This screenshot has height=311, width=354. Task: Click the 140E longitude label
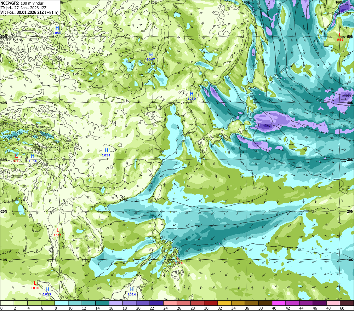click(246, 2)
